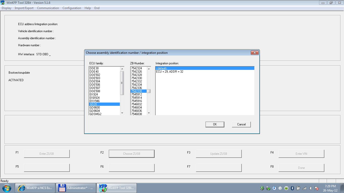Image resolution: width=344 pixels, height=193 pixels.
Task: Select ZB-Number 7542328
Action: (139, 75)
